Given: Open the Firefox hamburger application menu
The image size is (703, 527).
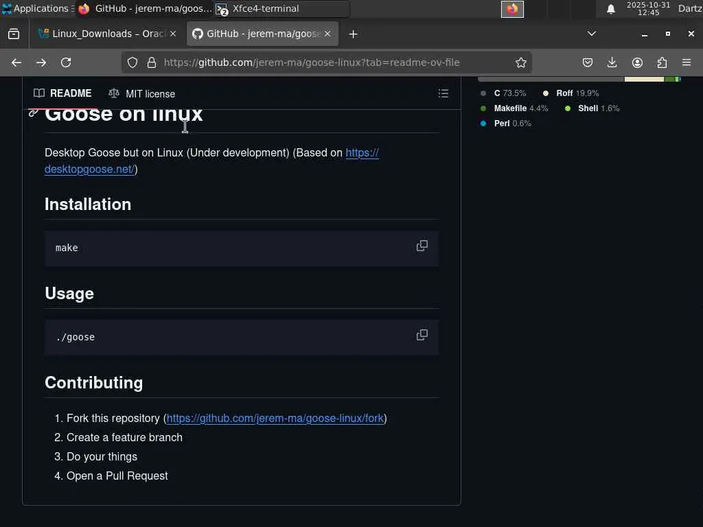Looking at the screenshot, I should point(687,62).
